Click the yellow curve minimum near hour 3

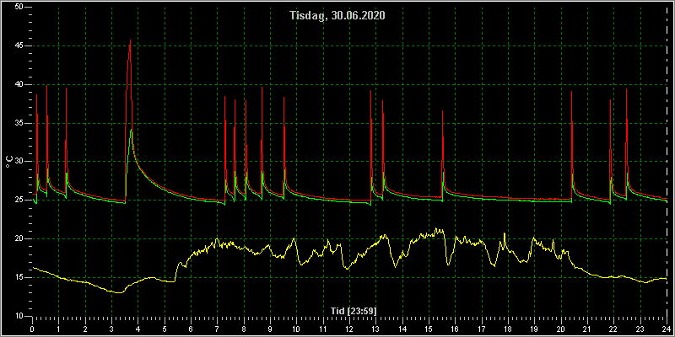coord(120,292)
